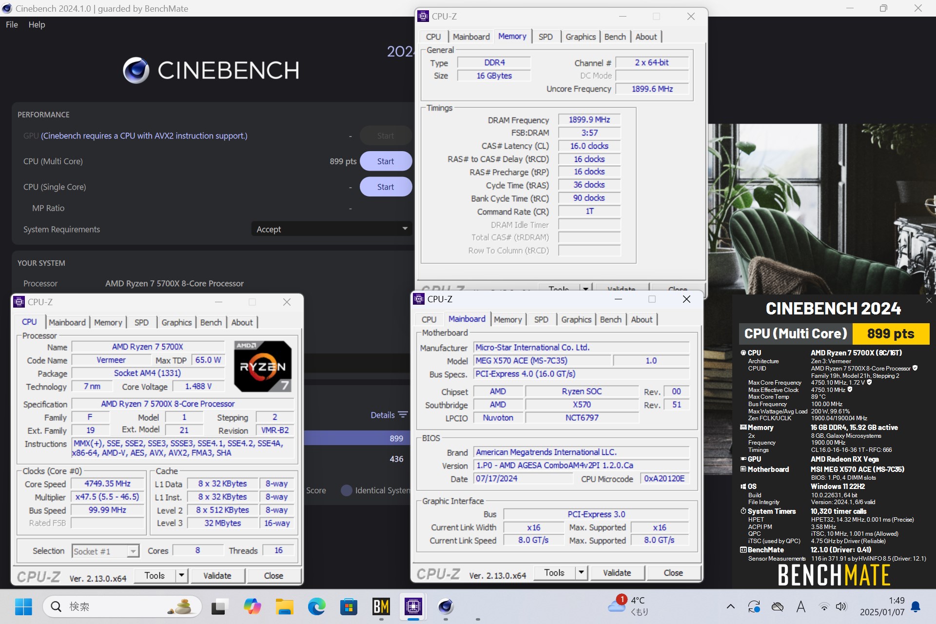Click the sync status tray icon

pyautogui.click(x=754, y=607)
